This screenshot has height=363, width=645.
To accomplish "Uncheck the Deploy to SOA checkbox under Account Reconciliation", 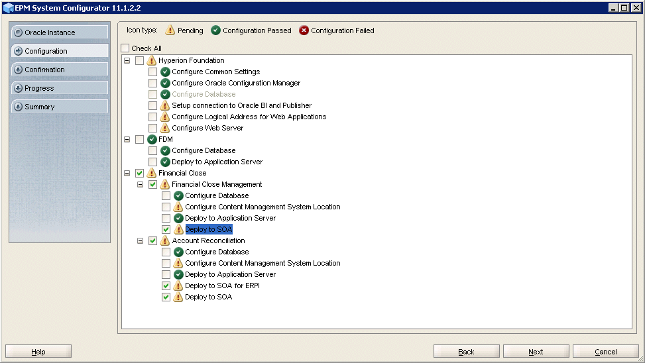I will [x=166, y=297].
